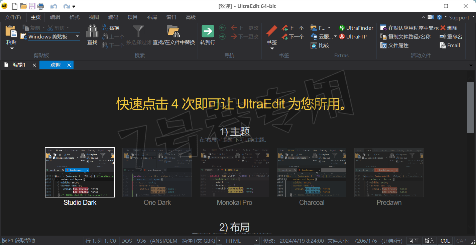The width and height of the screenshot is (476, 245).
Task: Toggle the COL column mode button
Action: 445,241
